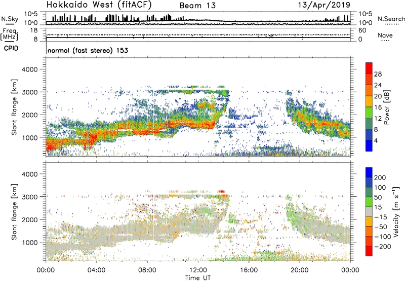
Task: Click the blue band at the bottom of the power colorbar
Action: pyautogui.click(x=369, y=146)
